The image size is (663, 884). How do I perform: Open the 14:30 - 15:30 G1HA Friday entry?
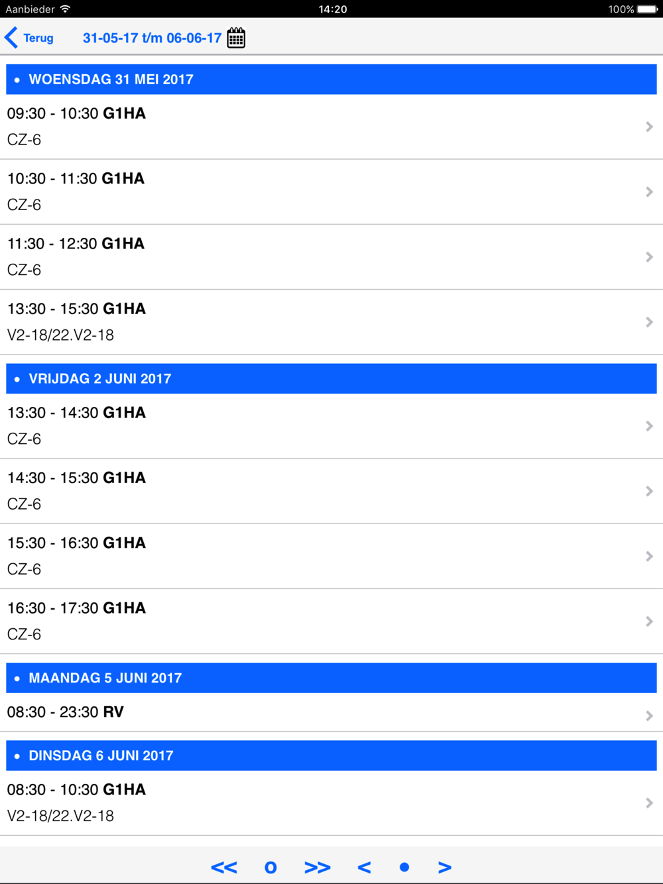(x=331, y=491)
